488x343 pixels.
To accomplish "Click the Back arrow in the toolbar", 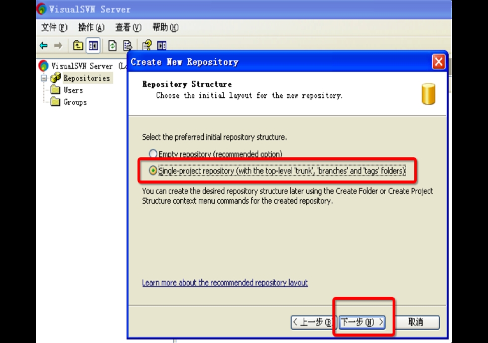I will pyautogui.click(x=44, y=46).
